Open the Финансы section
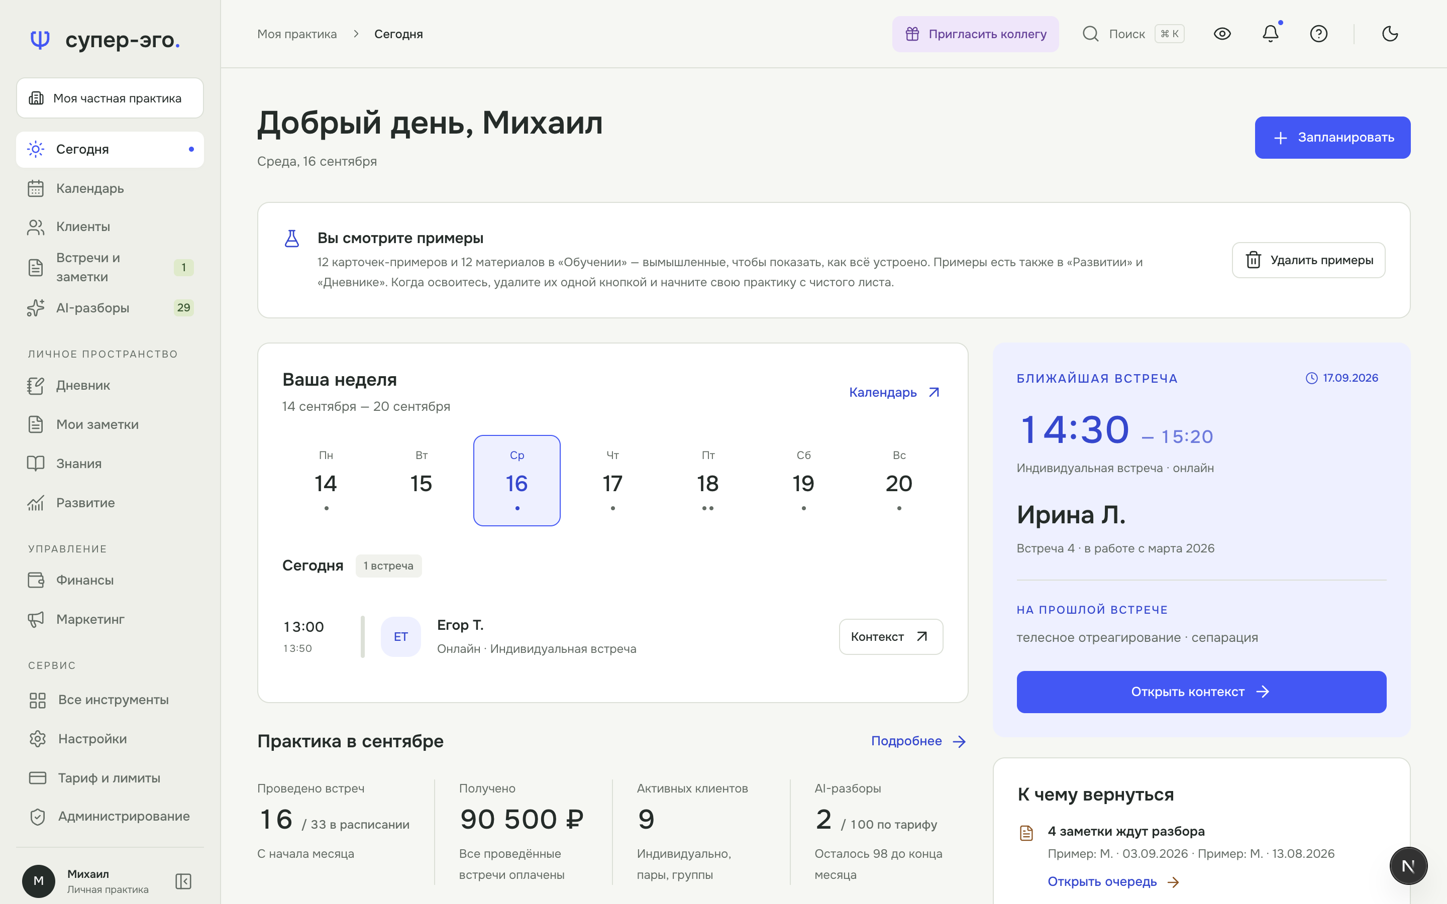The image size is (1447, 904). tap(110, 580)
